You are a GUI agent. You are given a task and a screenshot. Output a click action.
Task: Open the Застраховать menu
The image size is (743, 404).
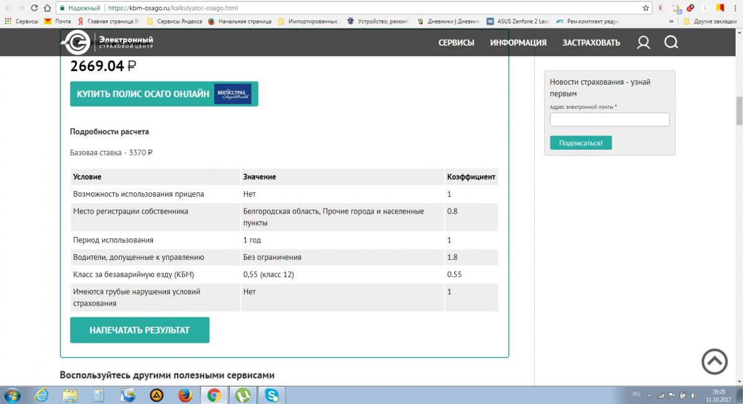591,43
